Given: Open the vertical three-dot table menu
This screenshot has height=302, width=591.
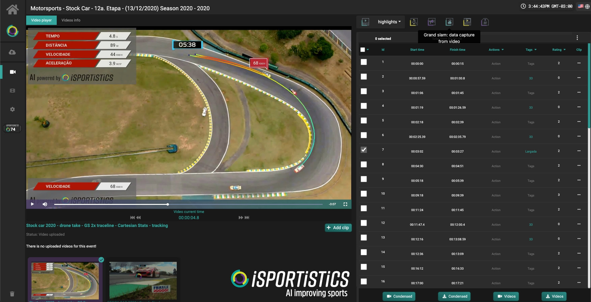Looking at the screenshot, I should tap(577, 38).
